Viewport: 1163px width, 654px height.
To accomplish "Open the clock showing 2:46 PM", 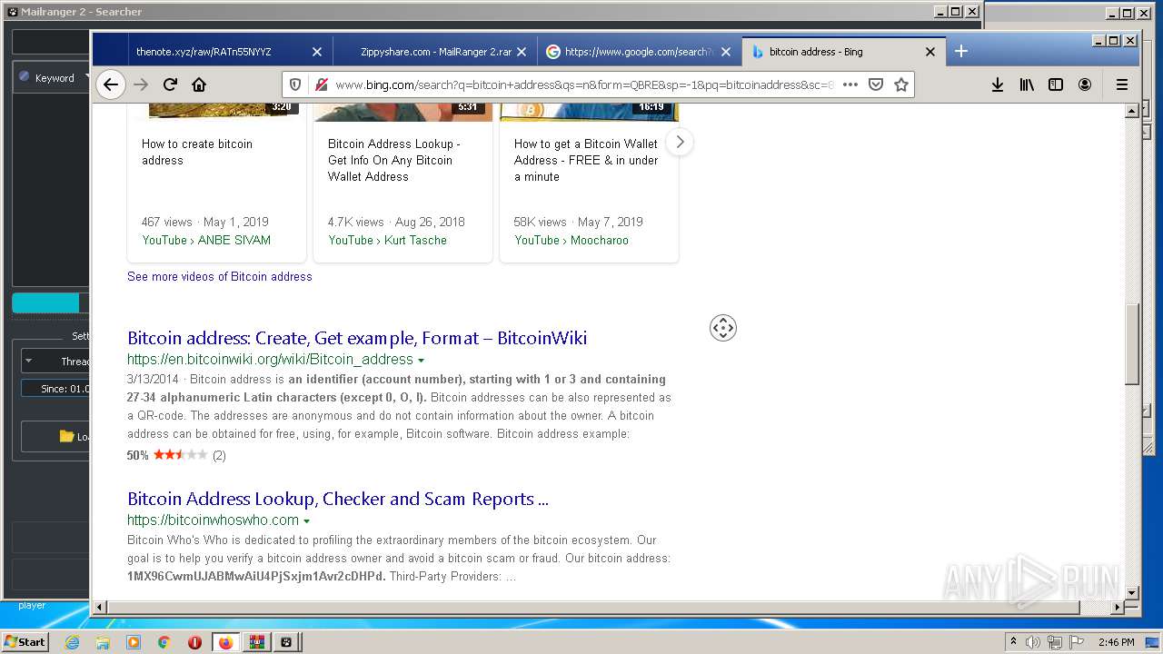I will point(1117,642).
